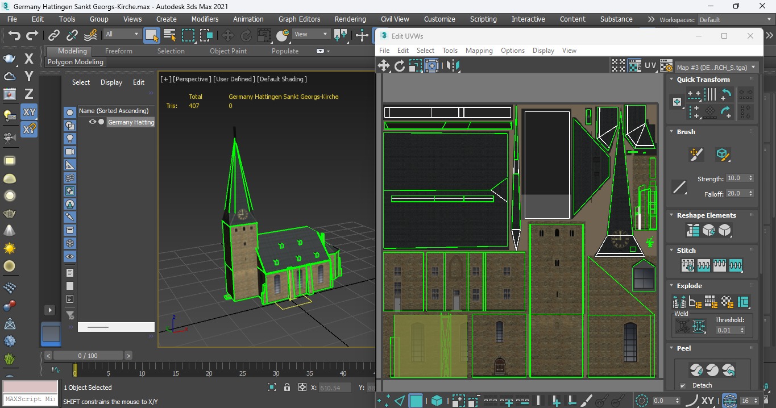Click the Edge sub-object mode icon
This screenshot has width=776, height=408.
pyautogui.click(x=400, y=401)
